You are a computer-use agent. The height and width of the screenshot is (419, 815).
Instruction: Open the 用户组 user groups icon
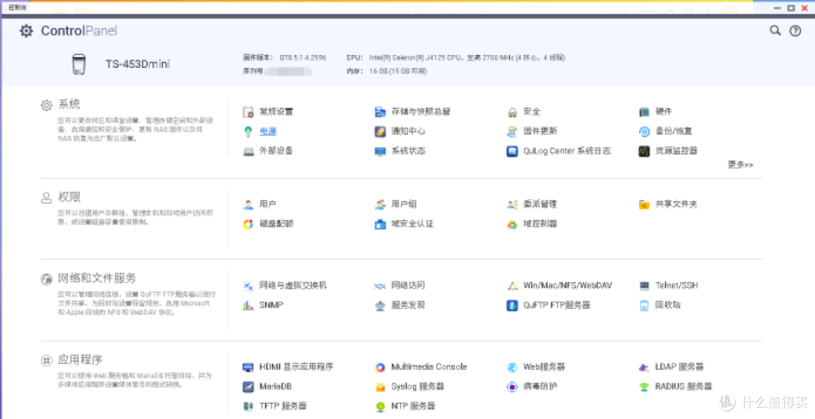[380, 204]
